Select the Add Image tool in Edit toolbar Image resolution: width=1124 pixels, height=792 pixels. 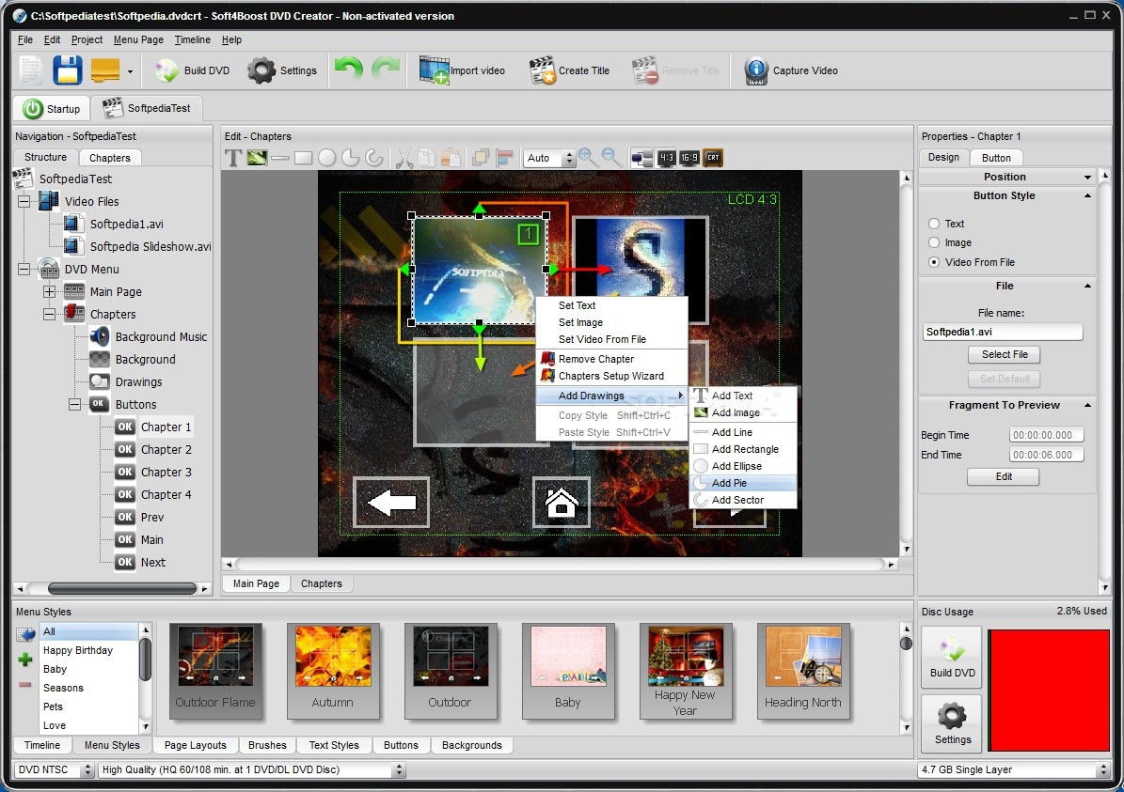pyautogui.click(x=257, y=158)
